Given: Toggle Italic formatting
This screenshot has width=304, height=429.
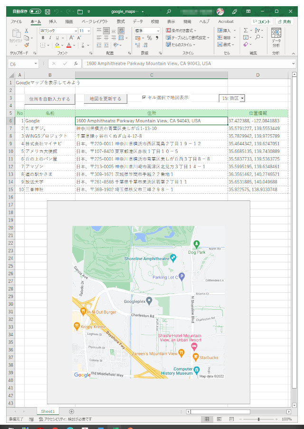Looking at the screenshot, I should click(x=50, y=38).
